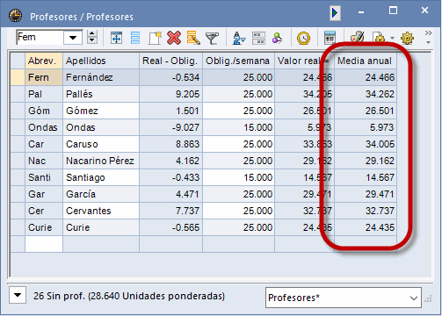Click the serial change icon with pencil
442x316 pixels.
193,38
